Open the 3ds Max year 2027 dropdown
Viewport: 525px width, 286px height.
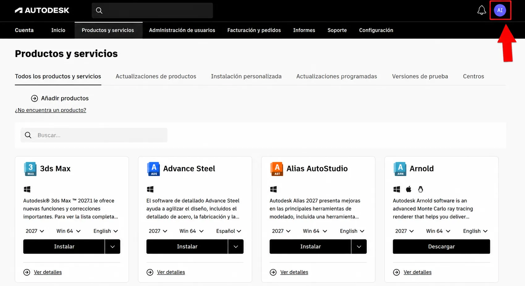tap(35, 231)
